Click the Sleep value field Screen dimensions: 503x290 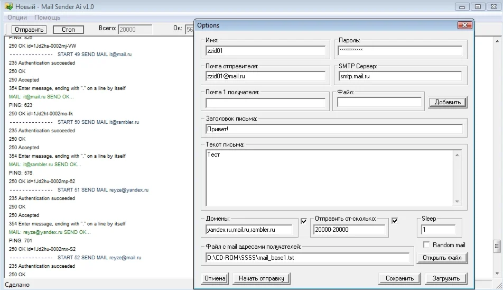point(438,230)
